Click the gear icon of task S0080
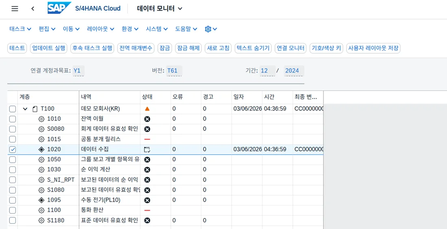The image size is (447, 229). point(41,129)
